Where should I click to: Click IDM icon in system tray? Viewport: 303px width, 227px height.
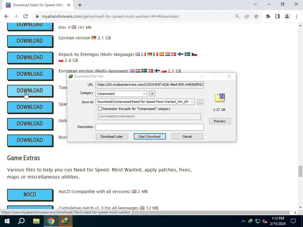pos(250,221)
